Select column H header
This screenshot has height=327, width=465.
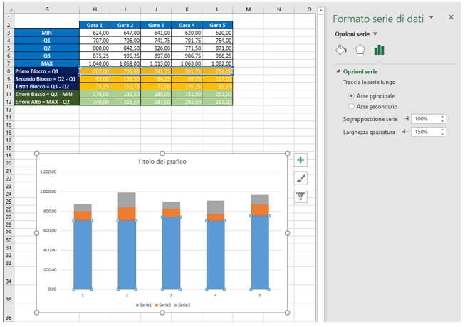pyautogui.click(x=95, y=9)
